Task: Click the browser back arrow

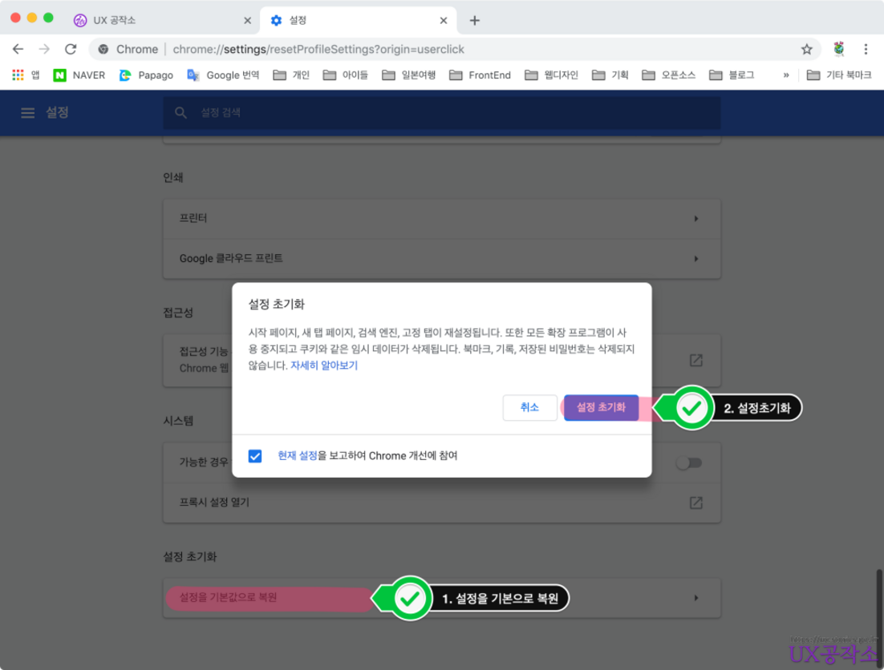Action: [x=18, y=49]
